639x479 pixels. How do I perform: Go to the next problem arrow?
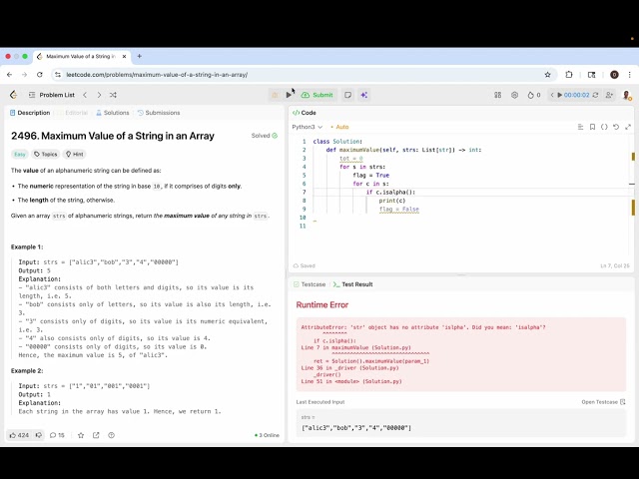[98, 95]
